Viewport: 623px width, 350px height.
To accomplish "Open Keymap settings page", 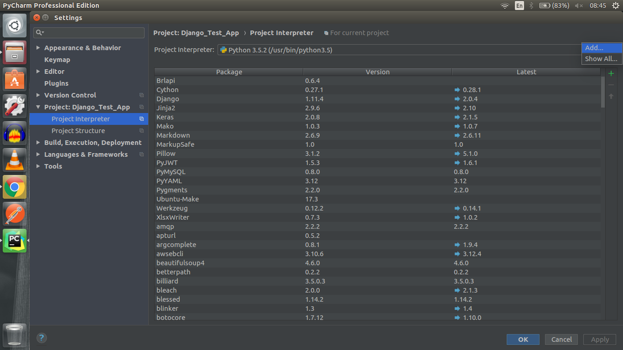I will (x=57, y=60).
